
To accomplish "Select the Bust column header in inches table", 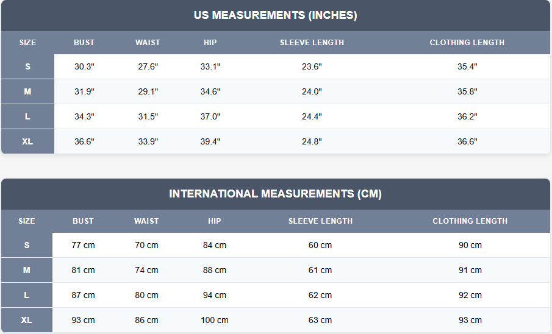I will 84,43.
